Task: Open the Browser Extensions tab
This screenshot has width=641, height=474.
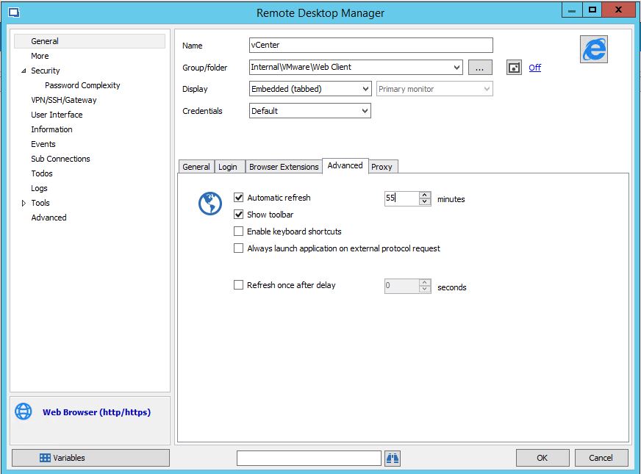Action: tap(283, 167)
